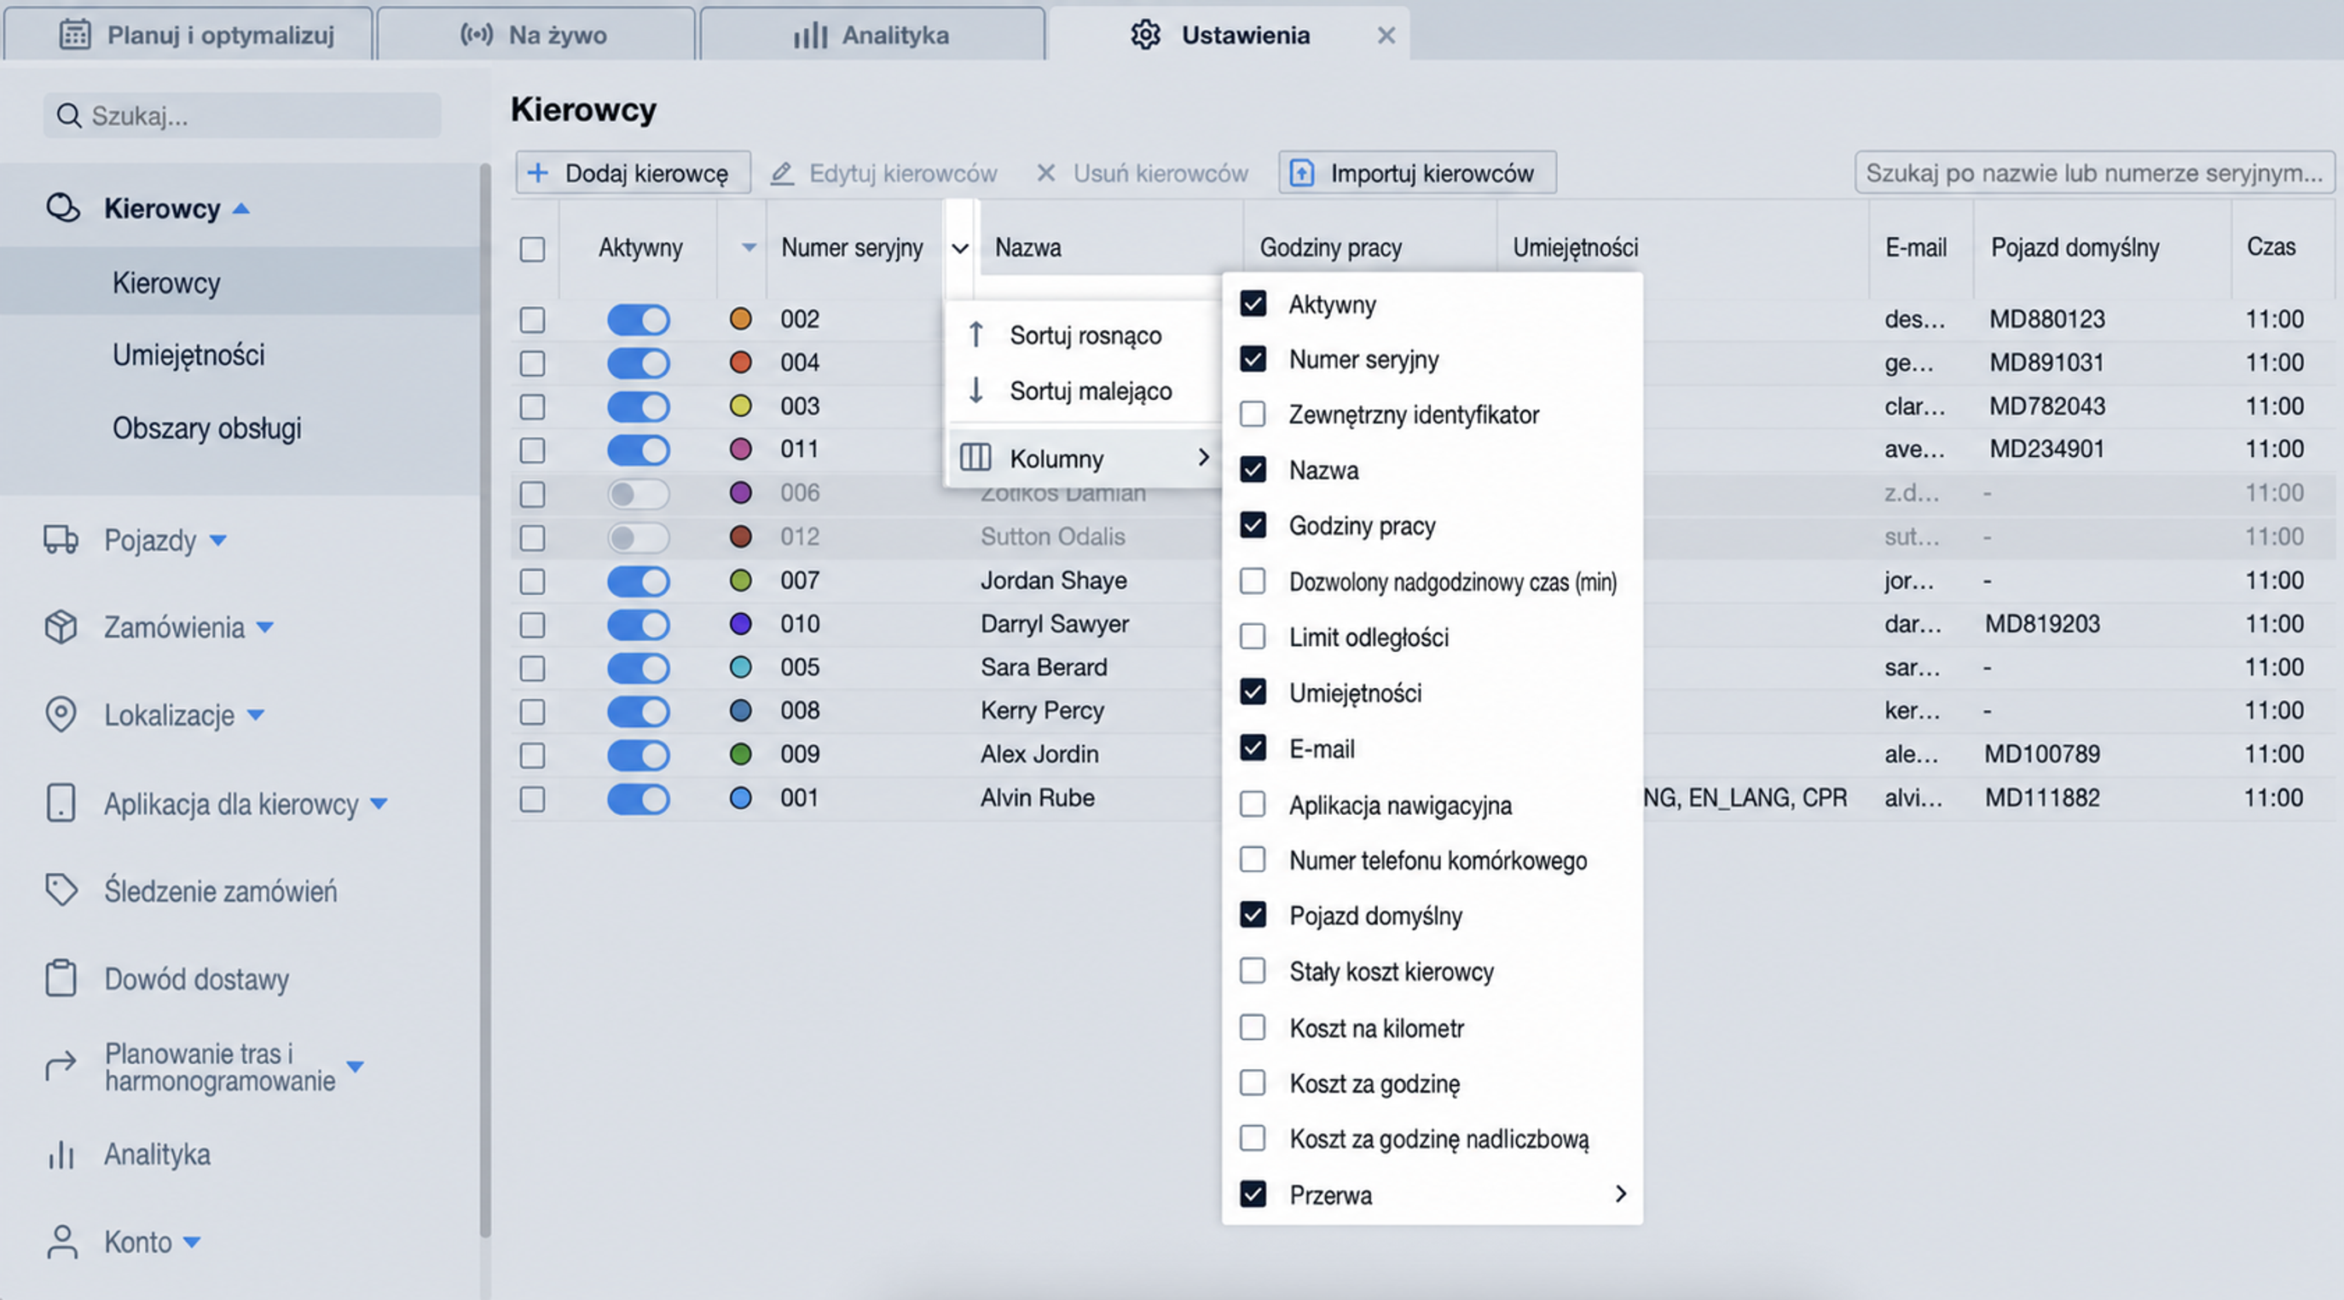Expand the Konto sidebar section
This screenshot has width=2344, height=1300.
[x=191, y=1242]
